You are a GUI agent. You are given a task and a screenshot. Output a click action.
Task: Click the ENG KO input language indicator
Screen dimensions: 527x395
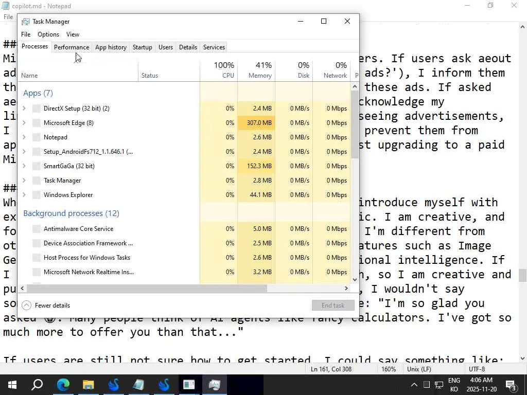click(x=454, y=385)
